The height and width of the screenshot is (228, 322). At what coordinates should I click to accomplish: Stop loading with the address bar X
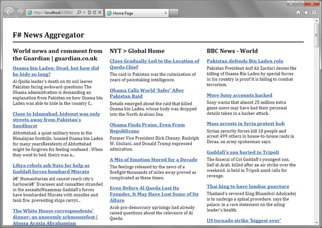coord(100,12)
